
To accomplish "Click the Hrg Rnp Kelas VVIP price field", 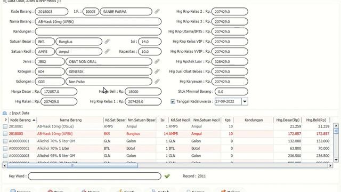I will (230, 52).
